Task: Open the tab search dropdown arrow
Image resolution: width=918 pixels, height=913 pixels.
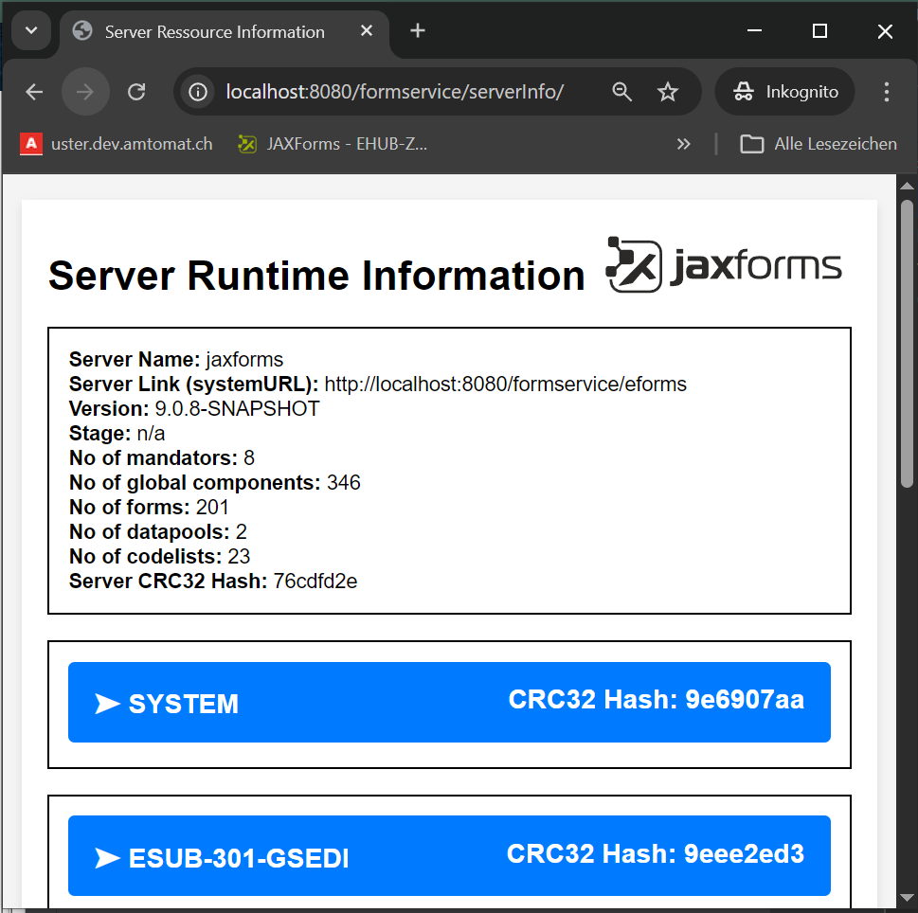Action: (31, 31)
